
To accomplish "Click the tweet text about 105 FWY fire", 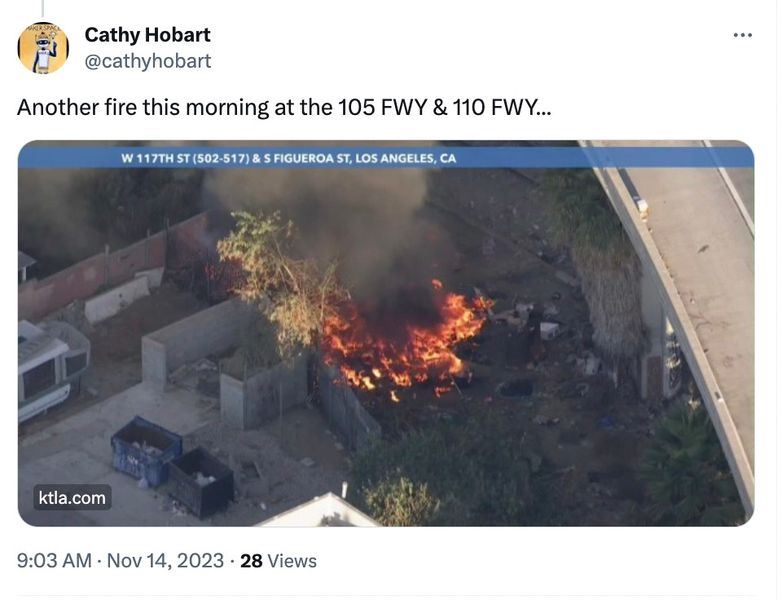I will [284, 107].
